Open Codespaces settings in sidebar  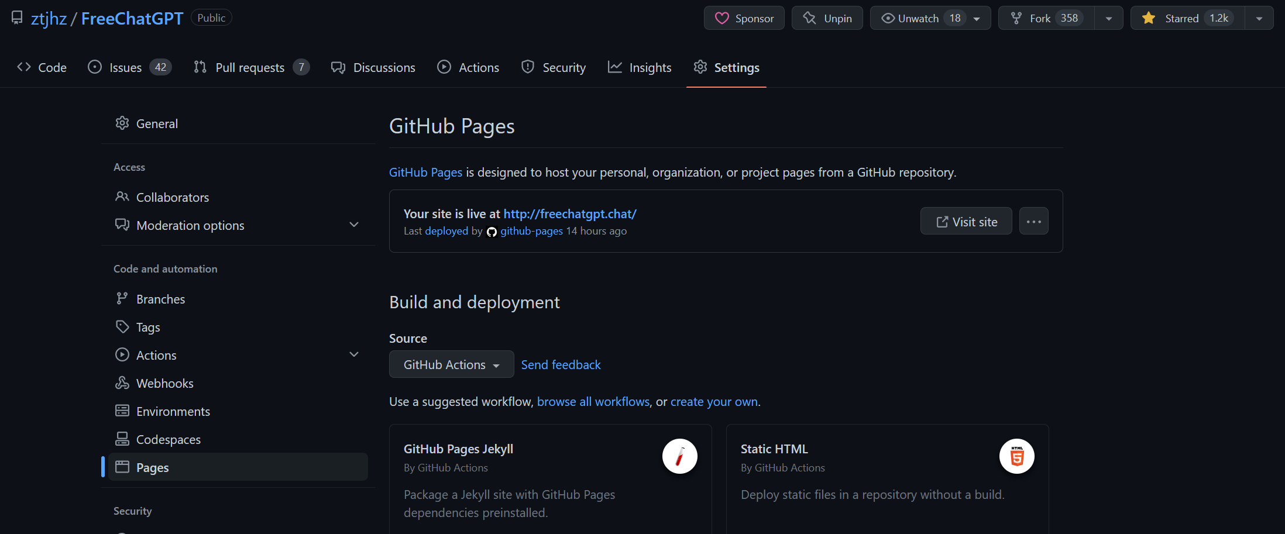[x=168, y=439]
